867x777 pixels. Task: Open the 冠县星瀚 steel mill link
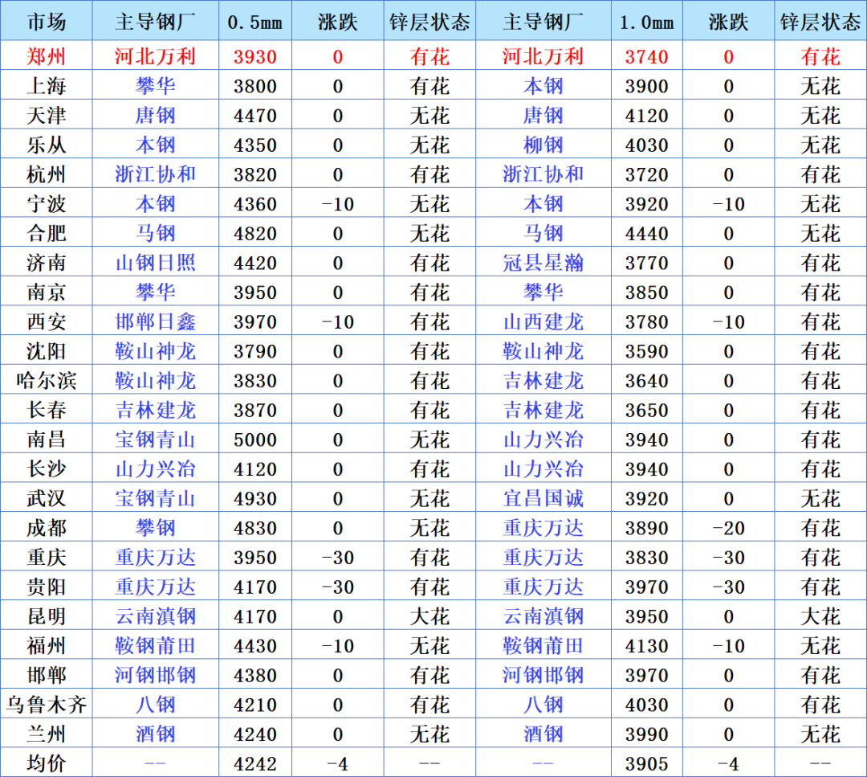(x=543, y=263)
